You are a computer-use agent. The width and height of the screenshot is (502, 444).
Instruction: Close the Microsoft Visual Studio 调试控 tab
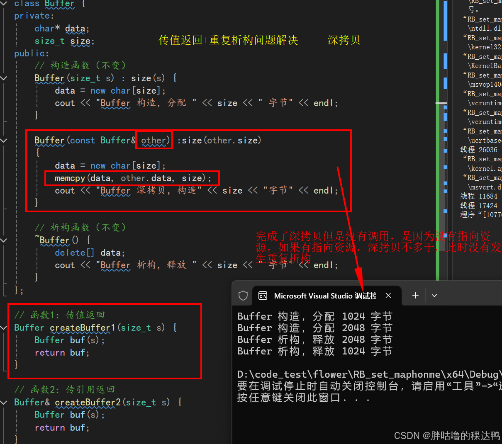(388, 295)
